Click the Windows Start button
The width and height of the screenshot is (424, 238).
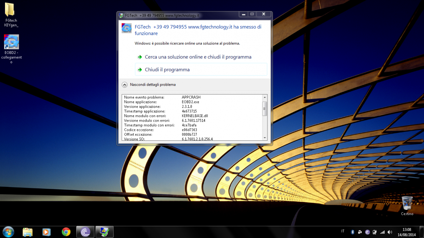(x=8, y=232)
